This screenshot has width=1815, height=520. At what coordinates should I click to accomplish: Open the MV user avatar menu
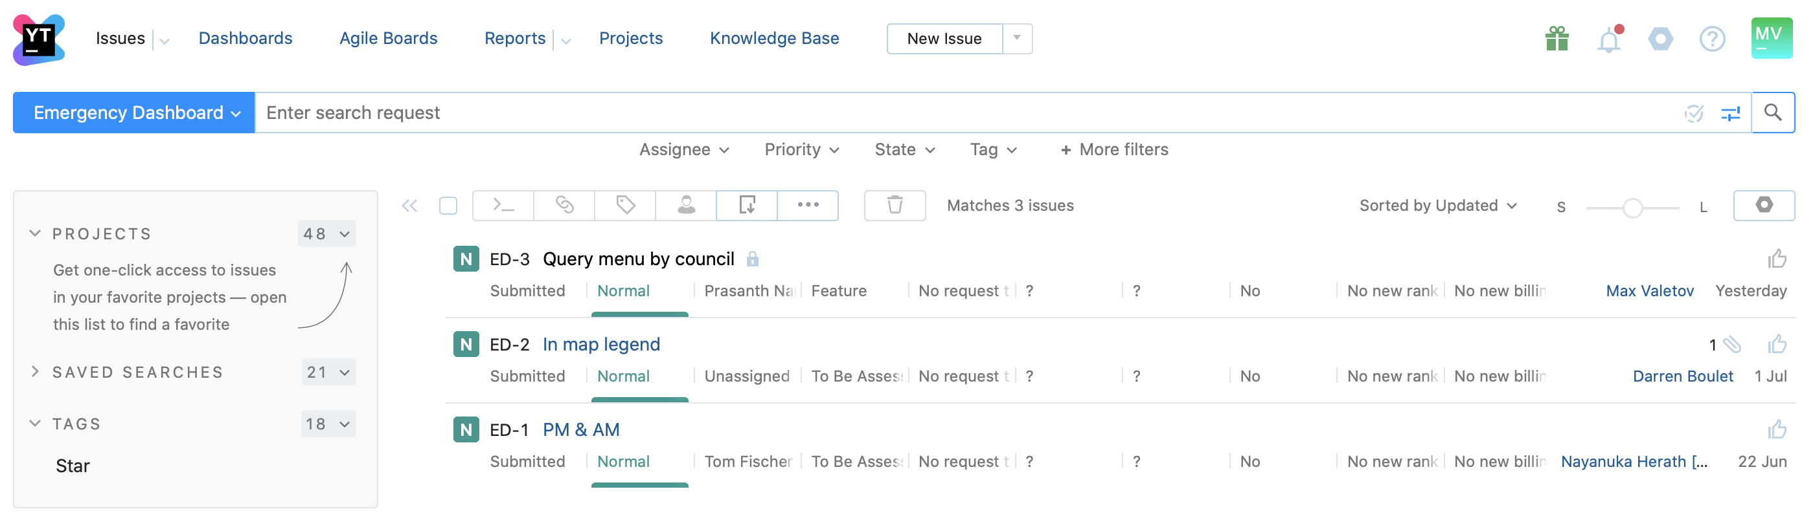[1772, 38]
